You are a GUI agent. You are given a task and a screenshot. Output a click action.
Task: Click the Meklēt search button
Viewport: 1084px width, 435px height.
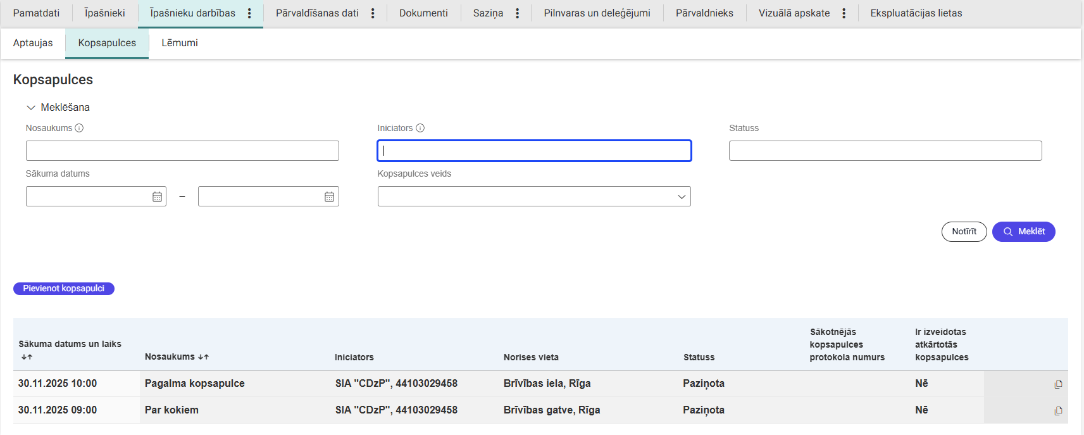1023,232
